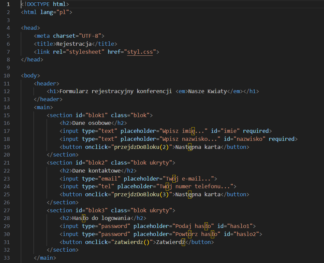Click the 'Rejestracja' title text
The width and height of the screenshot is (324, 263).
74,44
